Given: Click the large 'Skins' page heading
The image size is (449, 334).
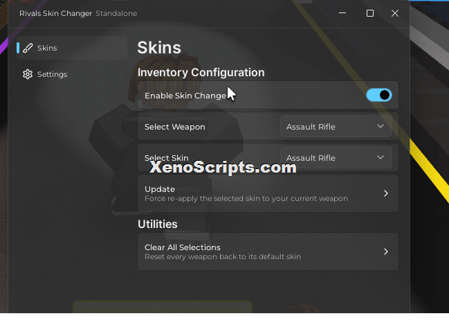Looking at the screenshot, I should click(x=159, y=48).
